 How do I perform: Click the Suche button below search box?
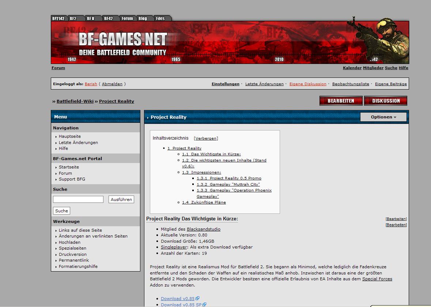click(x=61, y=211)
